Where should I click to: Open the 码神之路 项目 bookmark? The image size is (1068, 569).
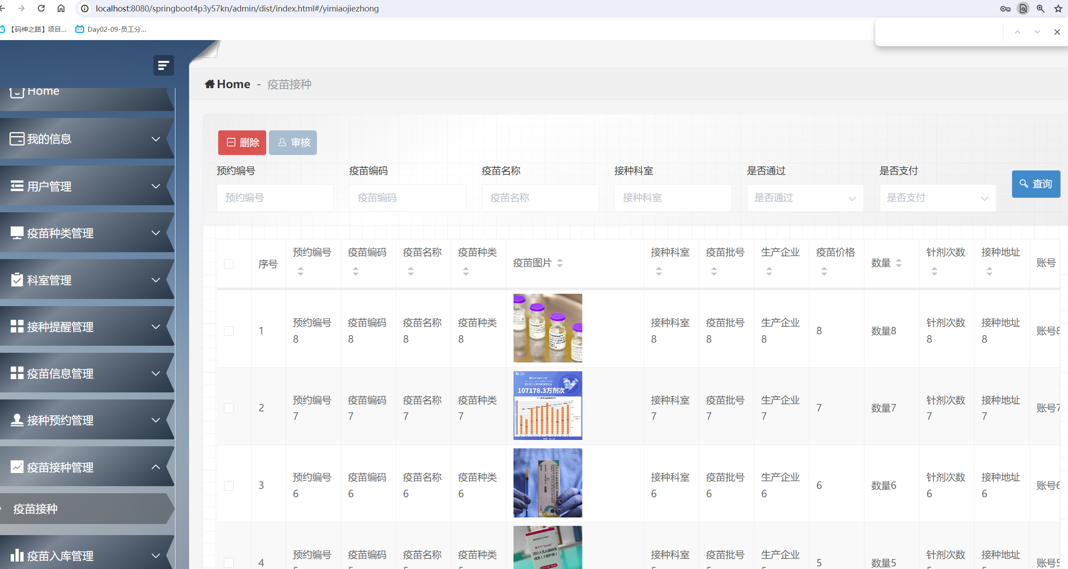33,29
